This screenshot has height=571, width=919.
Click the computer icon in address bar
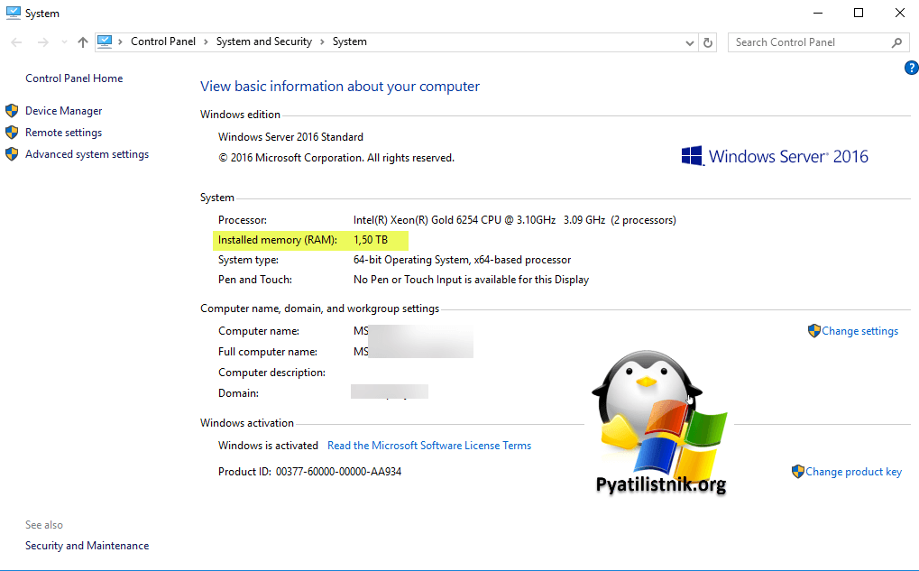point(106,41)
